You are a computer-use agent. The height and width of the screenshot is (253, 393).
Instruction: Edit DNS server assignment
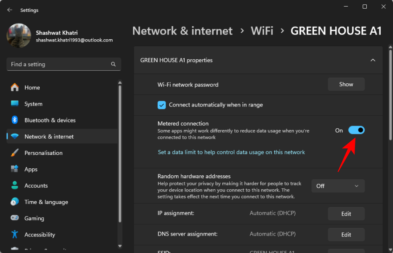tap(346, 234)
